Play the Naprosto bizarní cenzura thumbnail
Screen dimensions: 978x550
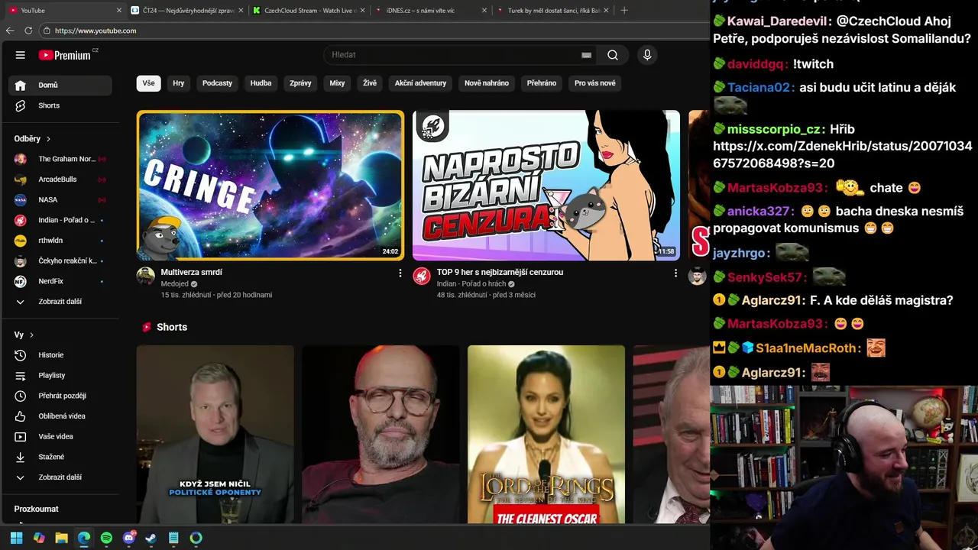click(x=546, y=186)
